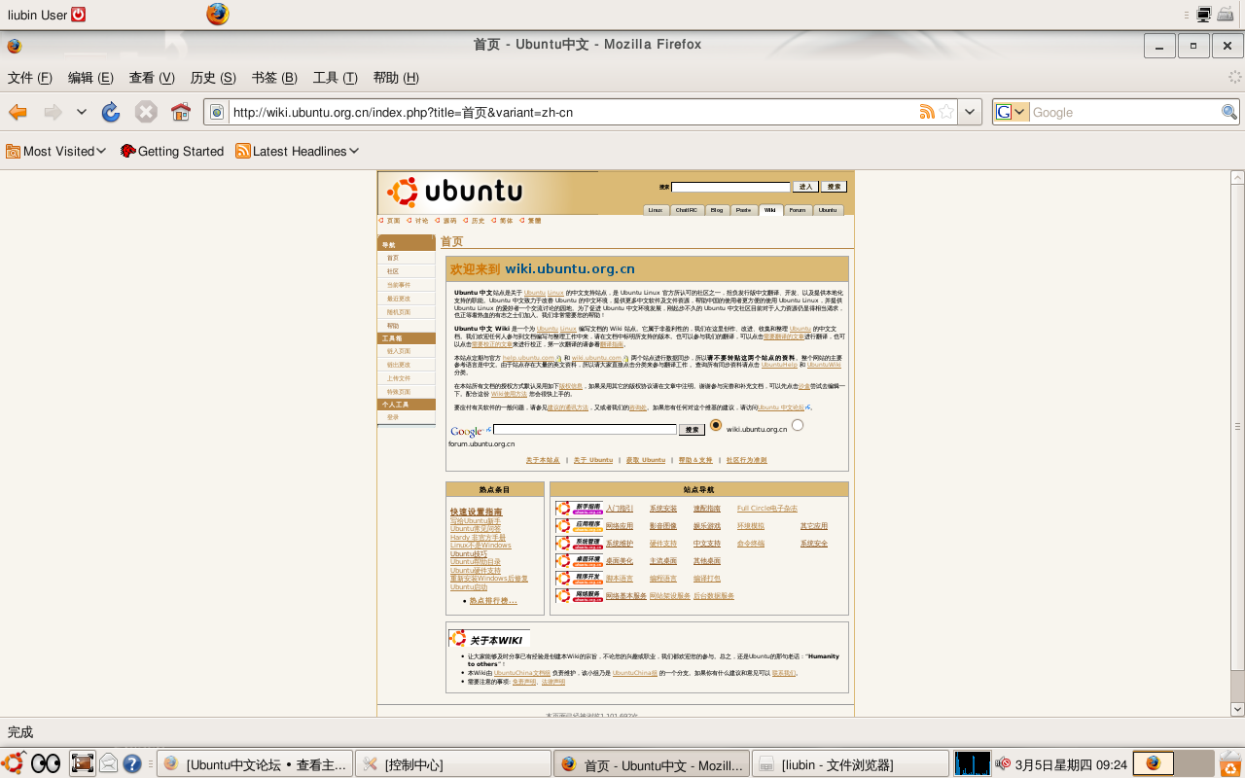Select the wiki.ubuntu.org.cn radio button
Viewport: 1245px width, 778px height.
(716, 425)
